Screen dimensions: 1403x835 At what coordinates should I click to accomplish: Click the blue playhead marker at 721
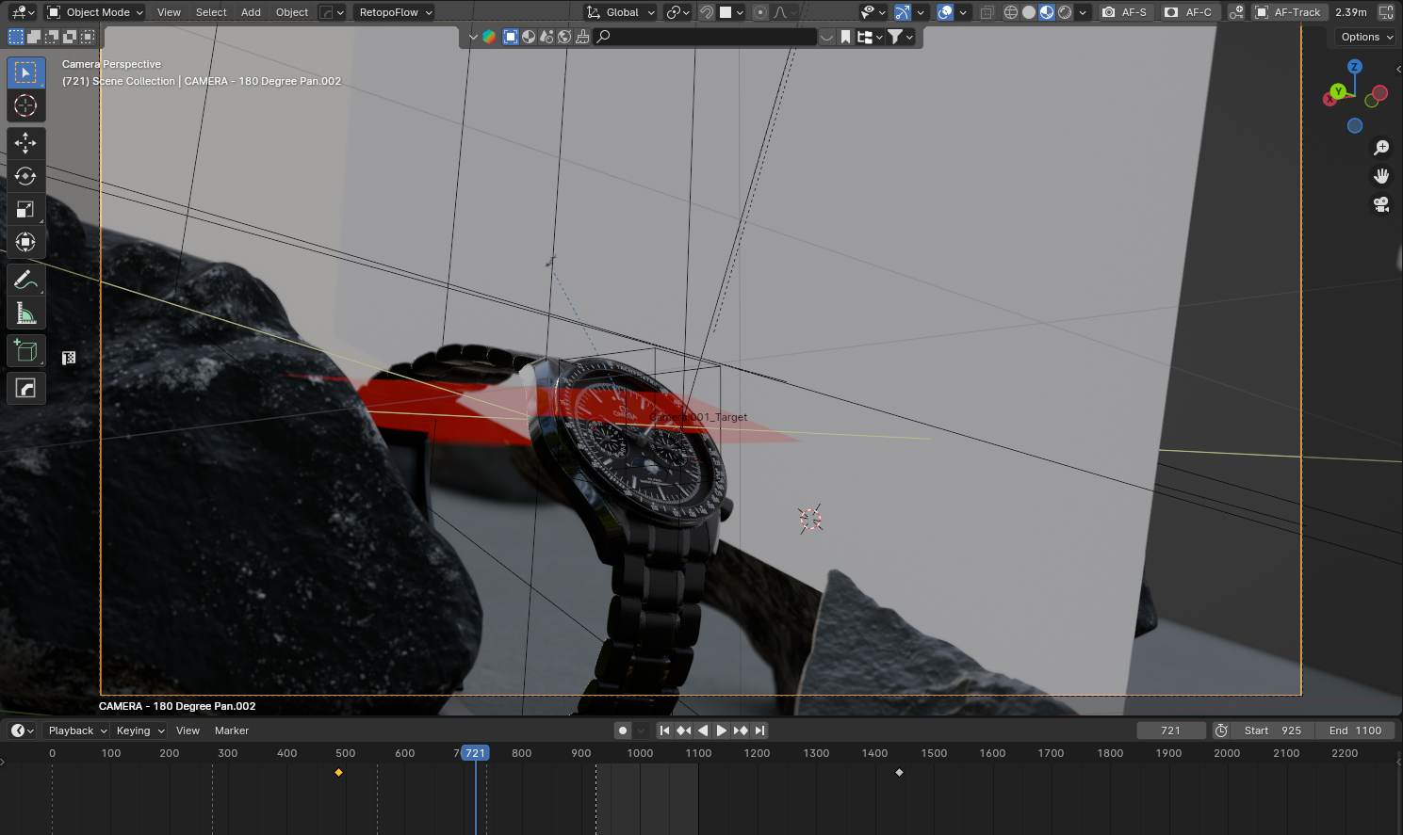(x=476, y=753)
